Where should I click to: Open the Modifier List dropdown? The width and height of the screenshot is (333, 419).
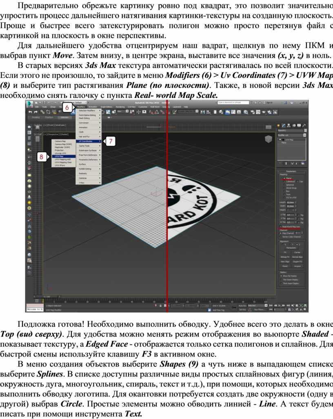[291, 135]
